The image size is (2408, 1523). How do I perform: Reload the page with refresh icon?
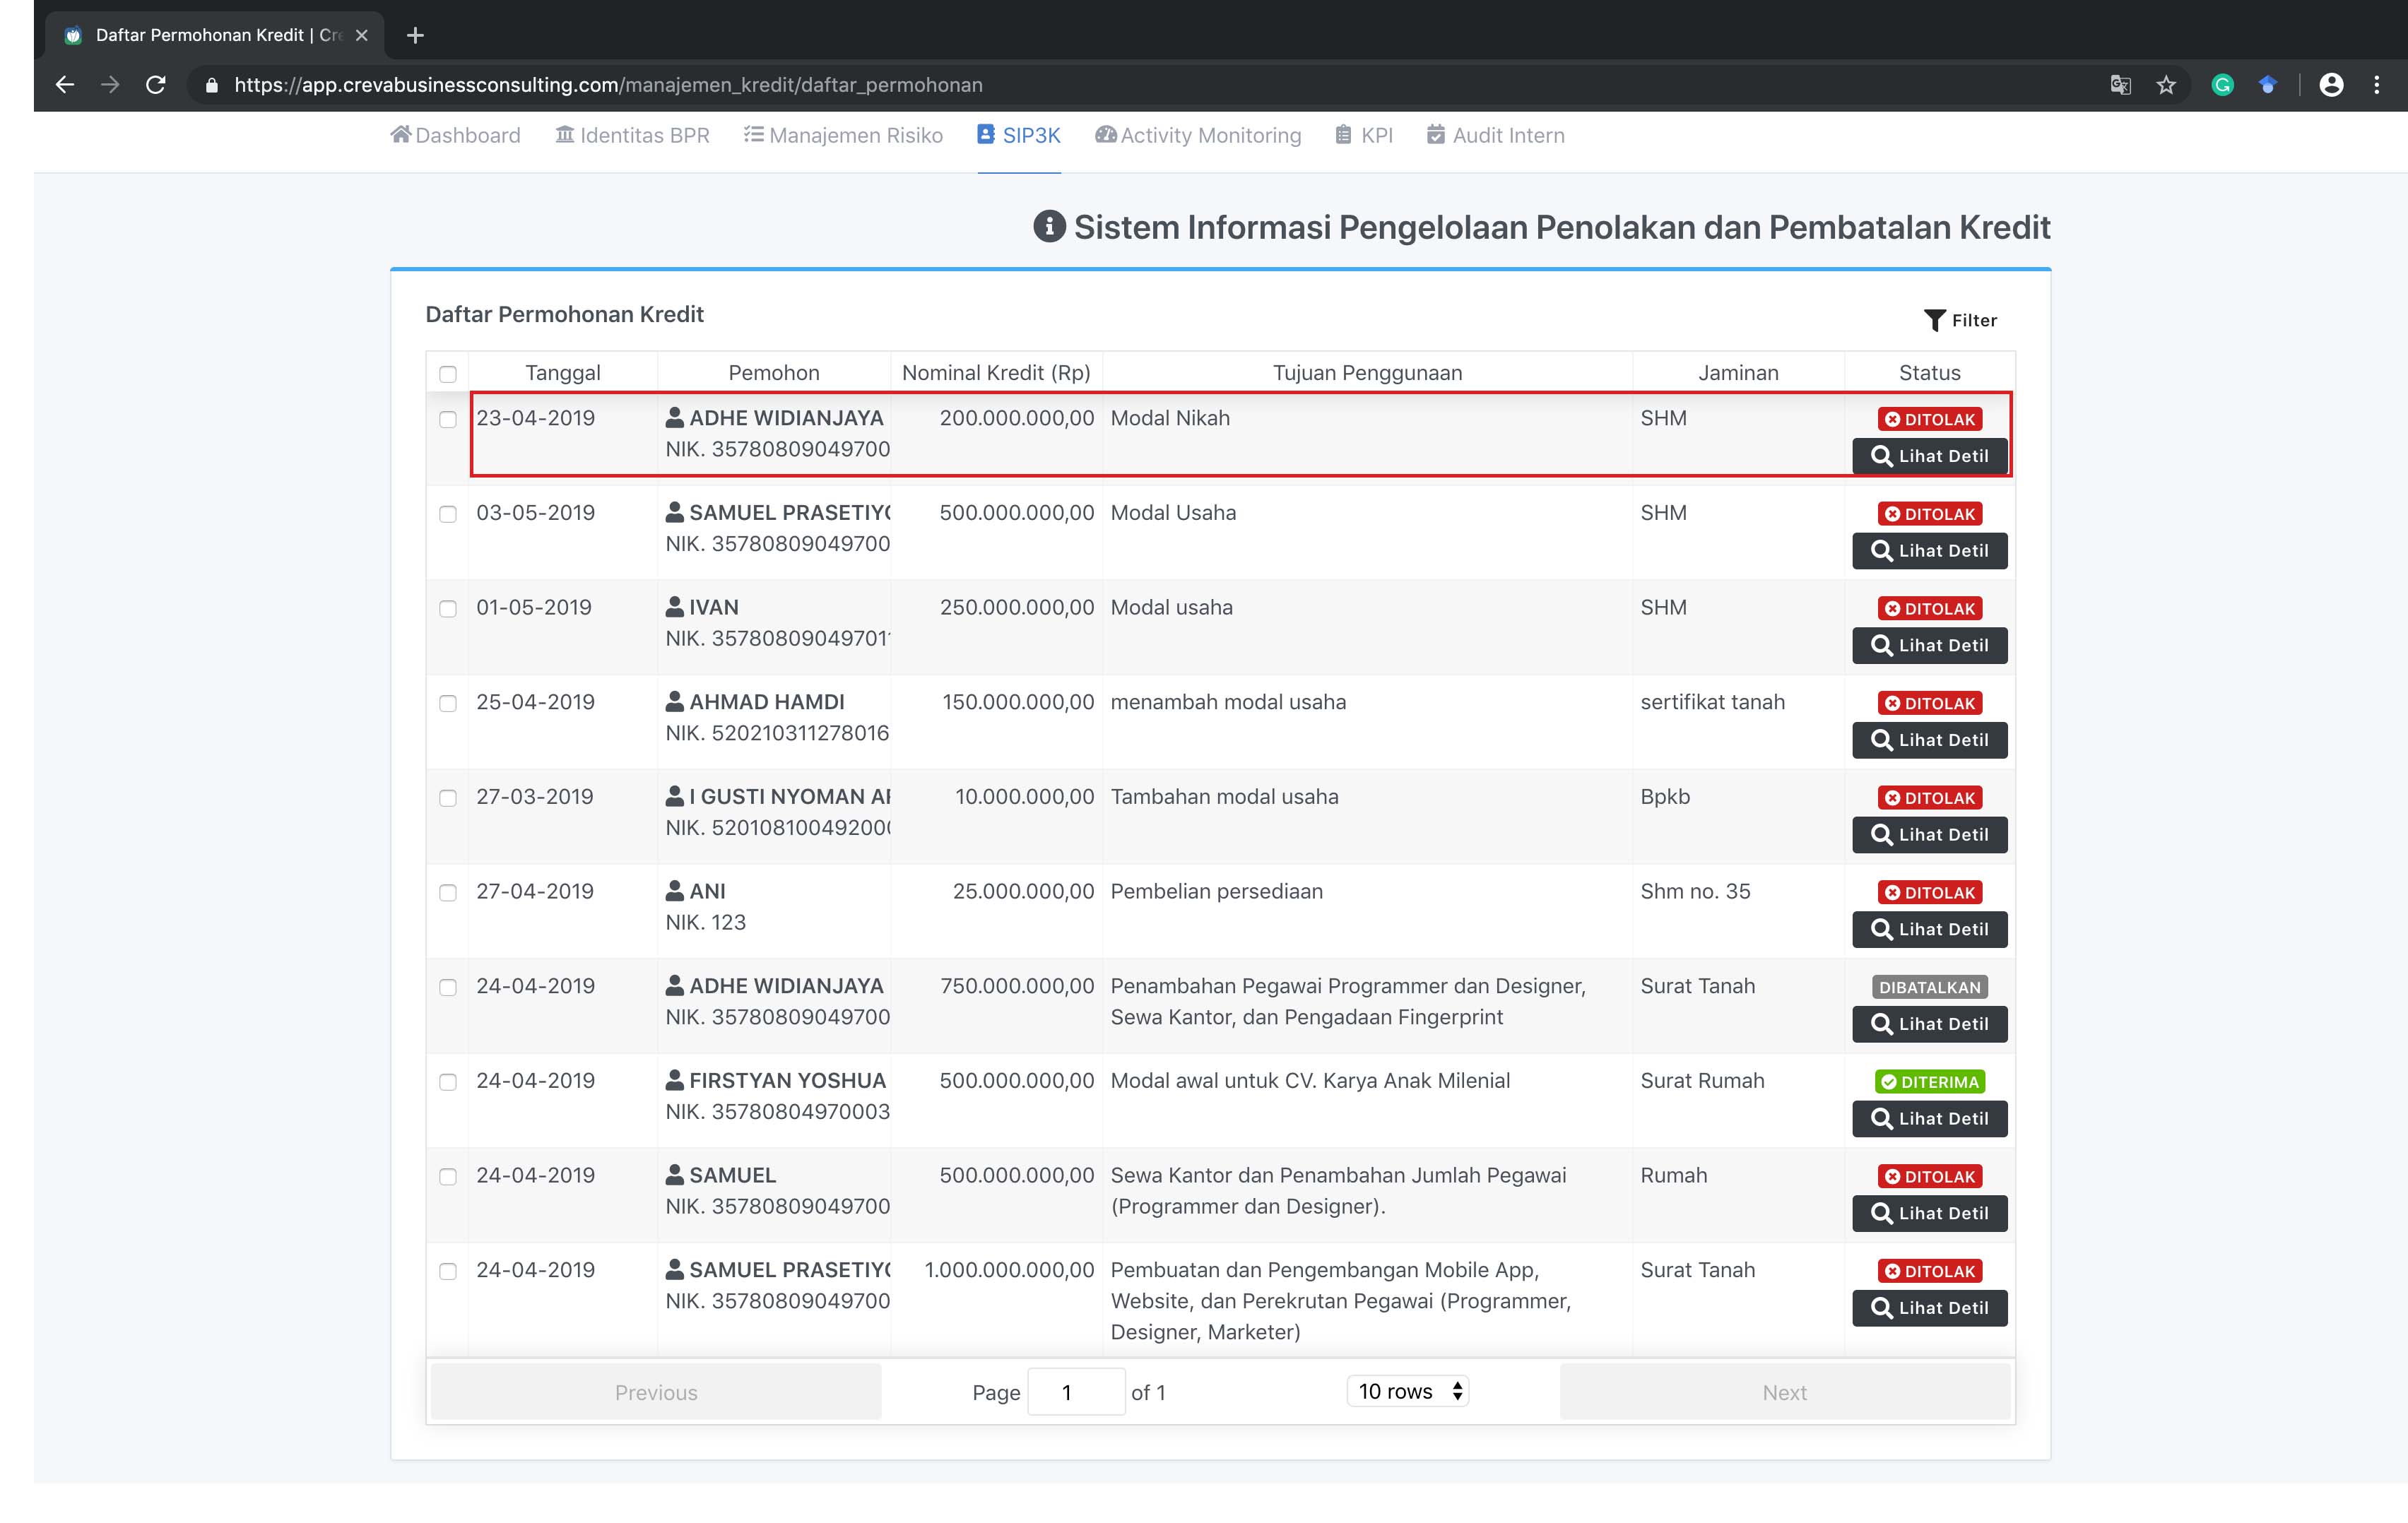(156, 85)
